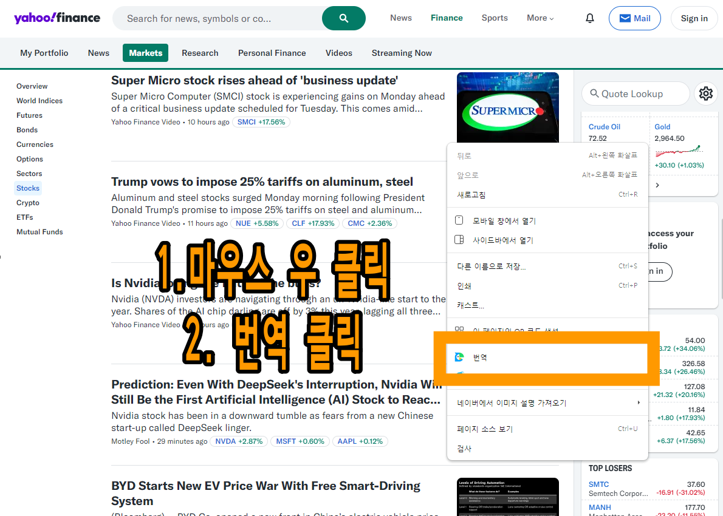Select the Markets tab
This screenshot has height=516, width=723.
tap(145, 53)
